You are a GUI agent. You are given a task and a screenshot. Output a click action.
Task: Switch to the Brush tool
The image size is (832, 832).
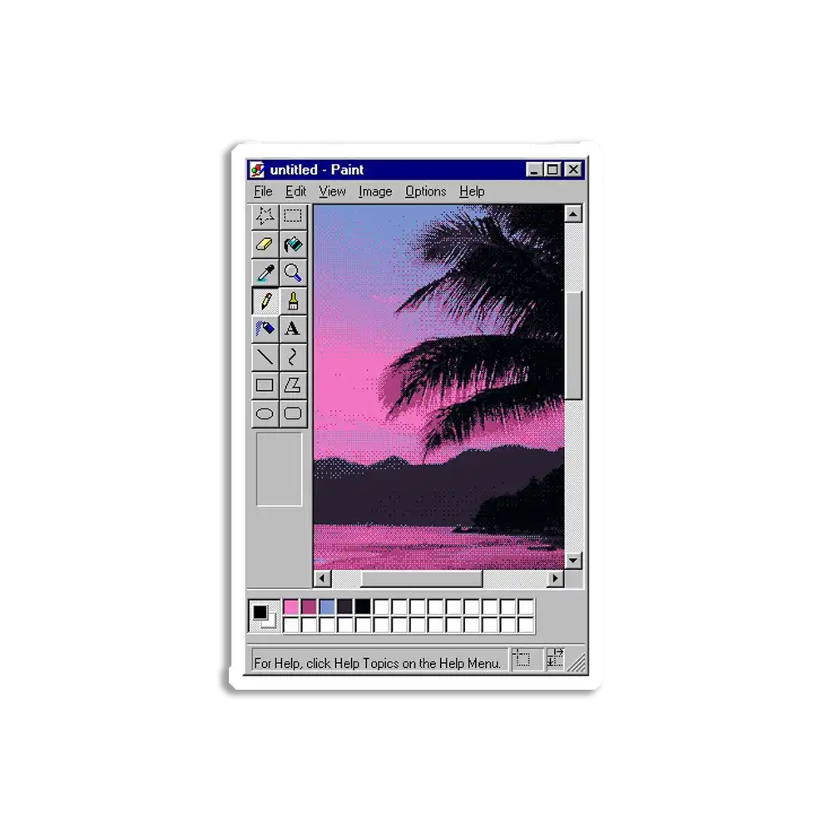tap(293, 301)
